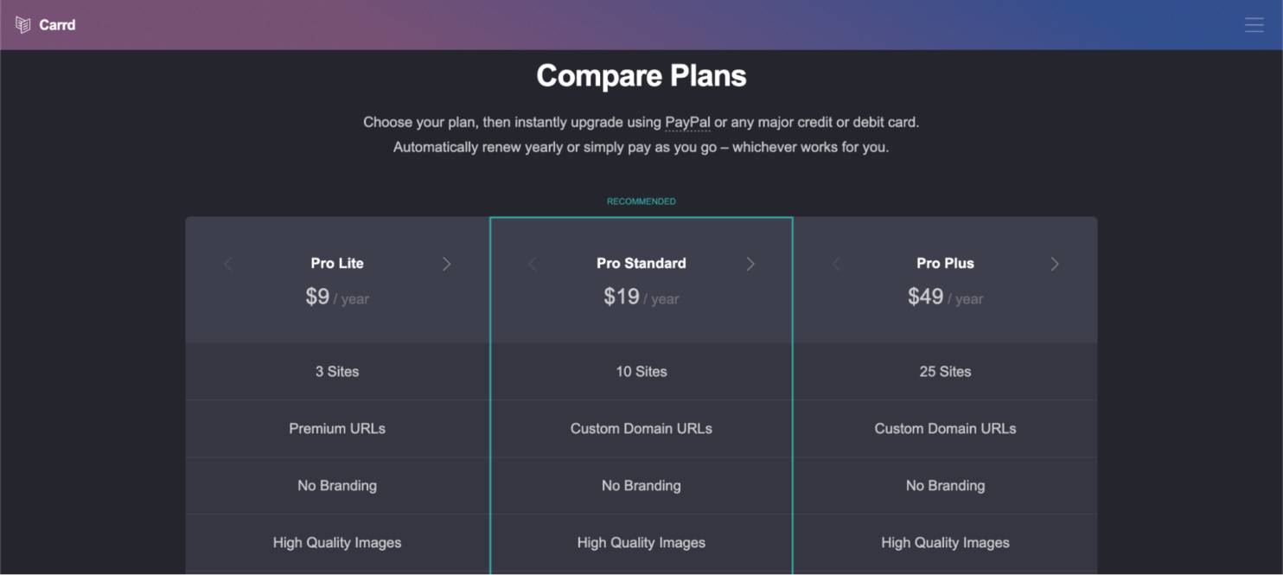Screen dimensions: 1283x575
Task: Click Custom Domain URLs under Pro Plus
Action: pos(945,428)
